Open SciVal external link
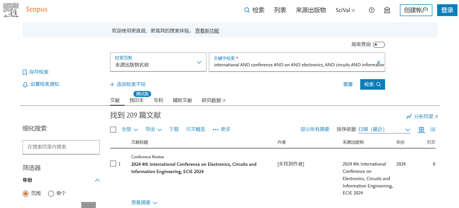Viewport: 459px width, 208px height. [345, 10]
